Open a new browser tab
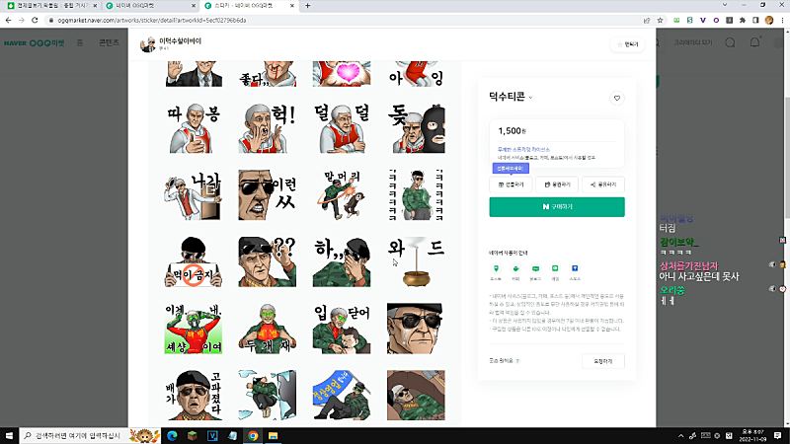The height and width of the screenshot is (444, 790). (x=307, y=6)
